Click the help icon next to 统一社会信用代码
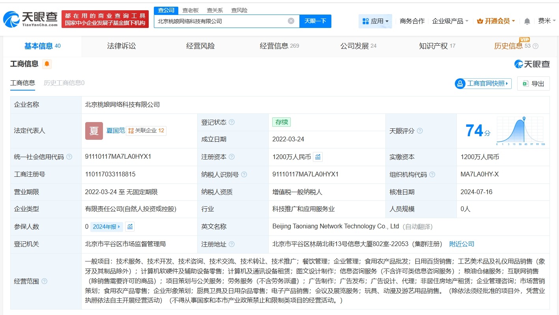This screenshot has width=559, height=315. tap(69, 157)
